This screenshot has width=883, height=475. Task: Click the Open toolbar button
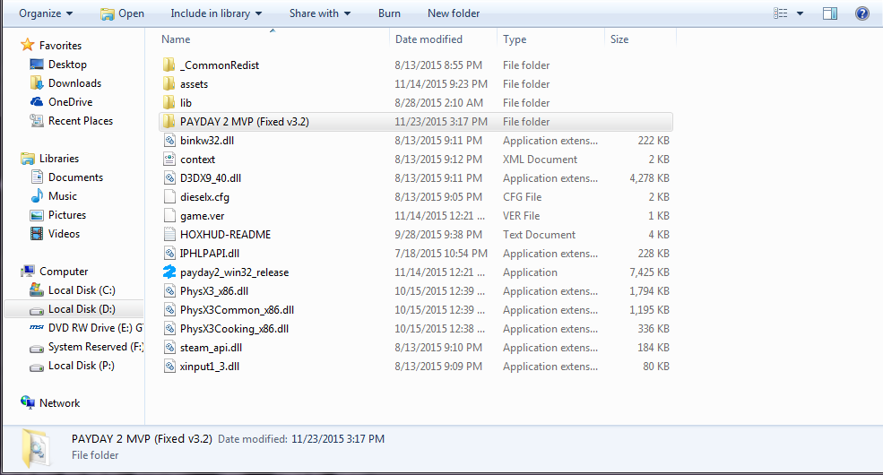coord(122,13)
